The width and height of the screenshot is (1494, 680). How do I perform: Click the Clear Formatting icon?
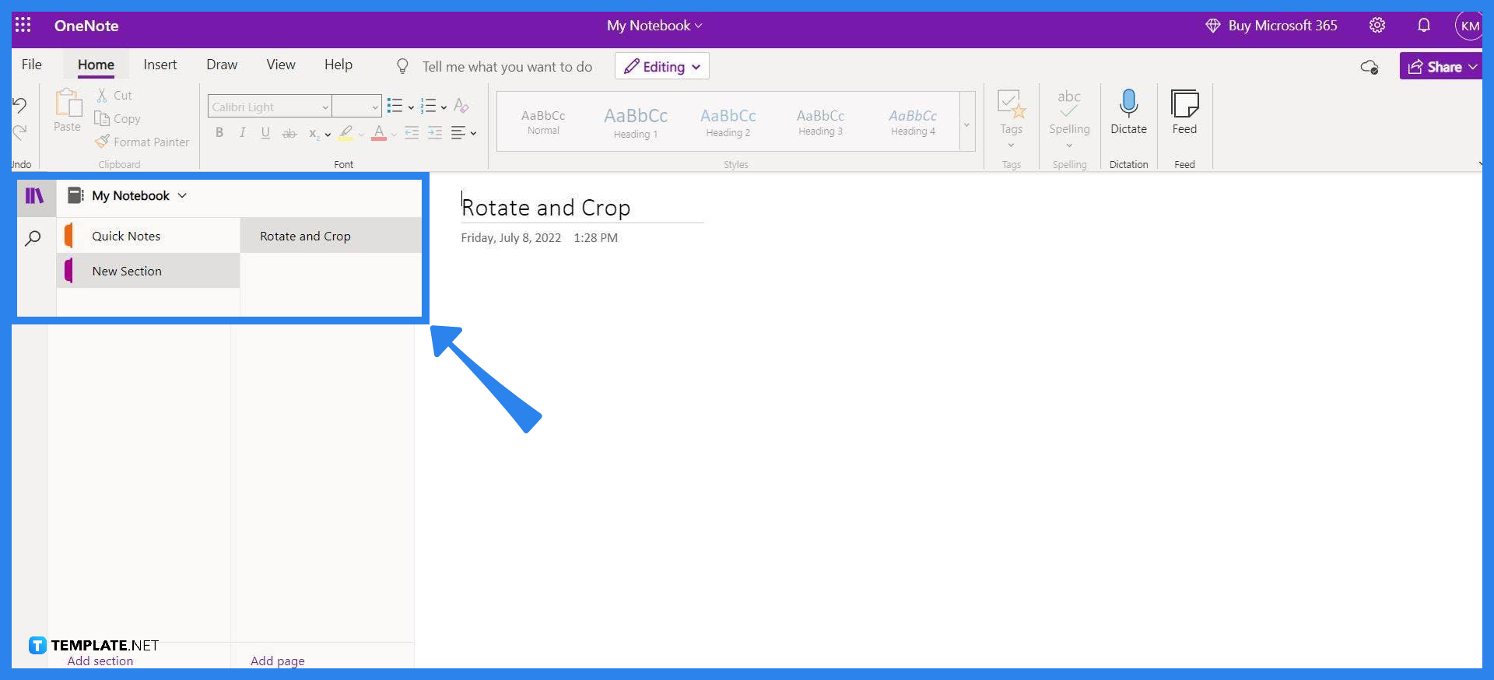(461, 106)
